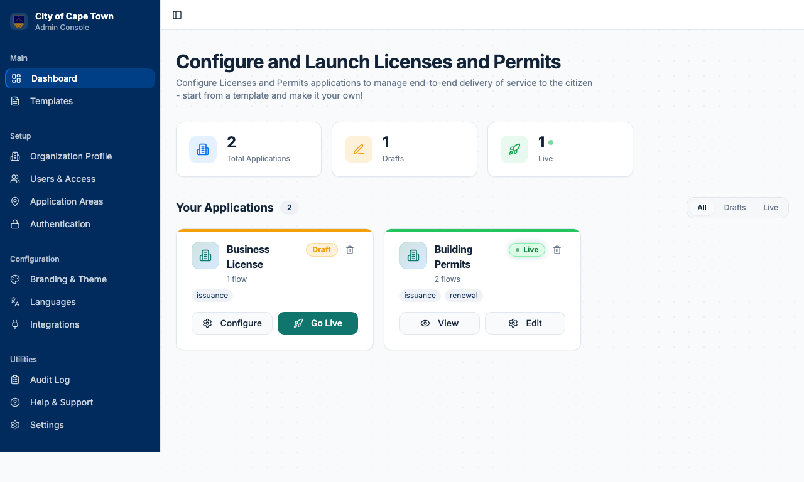
Task: Navigate to Application Areas
Action: pos(80,201)
